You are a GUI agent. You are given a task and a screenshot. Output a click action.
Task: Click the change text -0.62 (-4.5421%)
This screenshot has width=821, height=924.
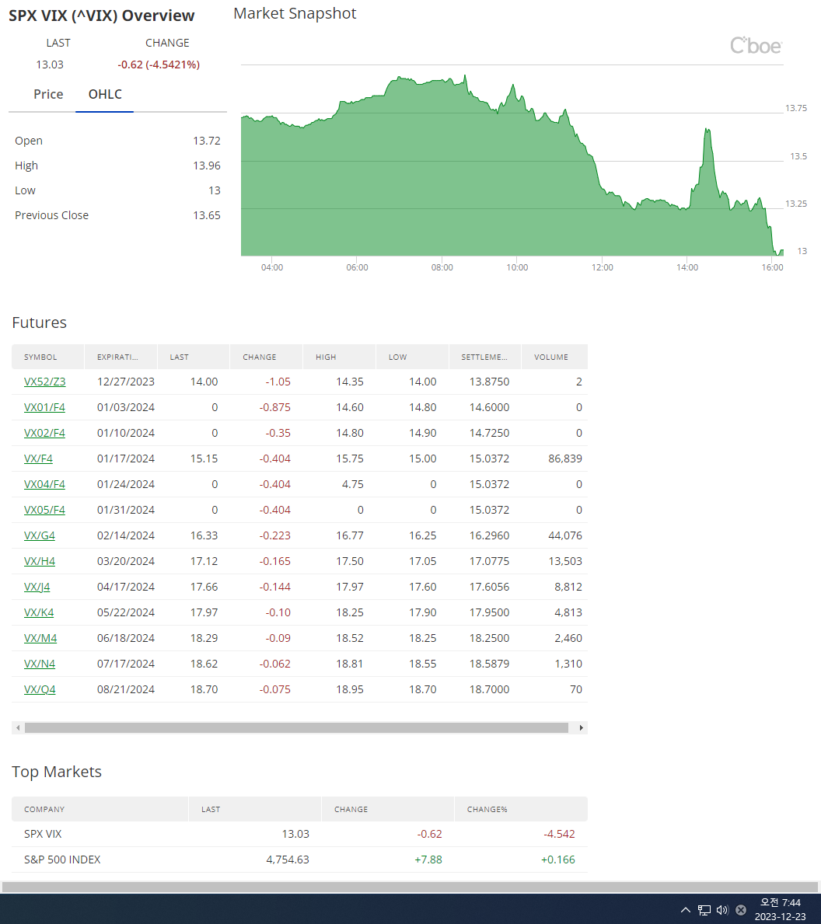pos(159,65)
